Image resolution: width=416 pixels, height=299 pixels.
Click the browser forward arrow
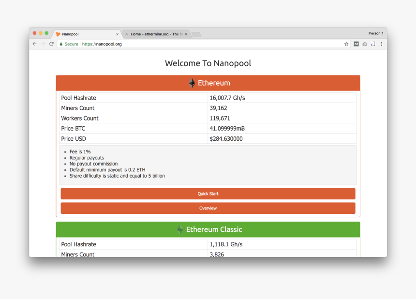(x=43, y=44)
